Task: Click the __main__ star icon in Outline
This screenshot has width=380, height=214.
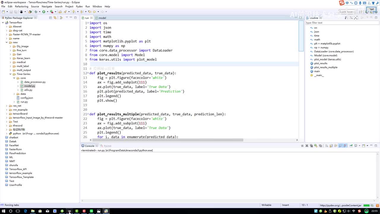Action: 312,75
